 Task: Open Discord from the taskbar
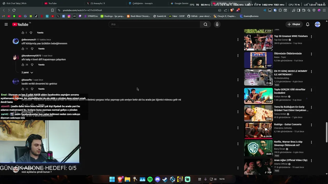pos(157,179)
